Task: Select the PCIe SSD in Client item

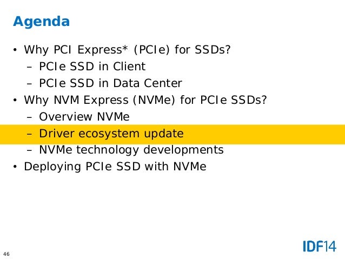Action: coord(92,66)
